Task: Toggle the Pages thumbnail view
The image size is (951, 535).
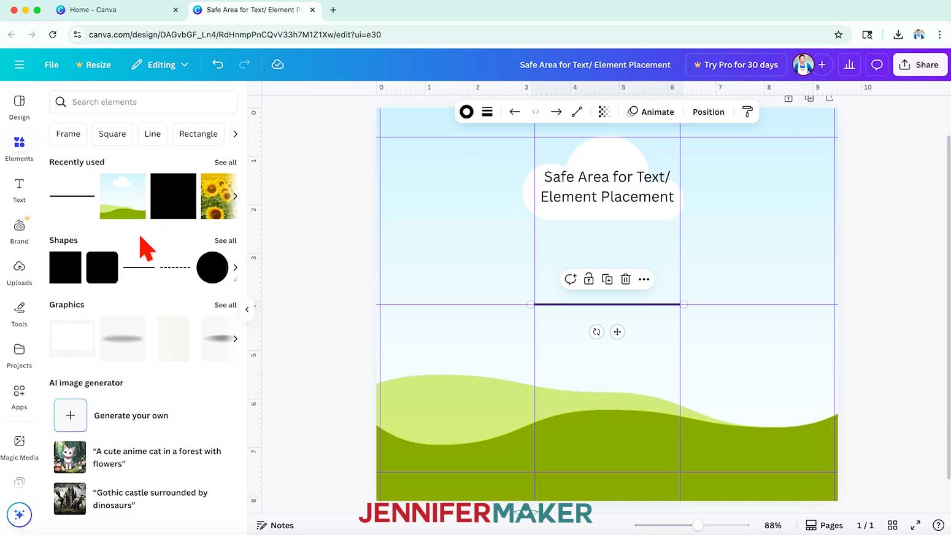Action: 824,525
